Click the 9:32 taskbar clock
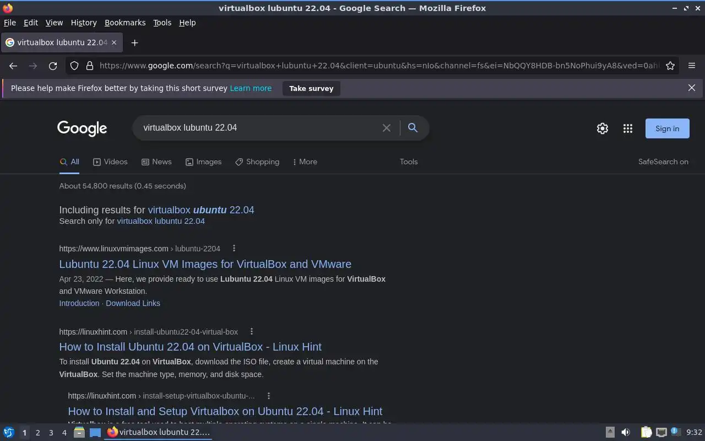This screenshot has width=705, height=441. [694, 432]
